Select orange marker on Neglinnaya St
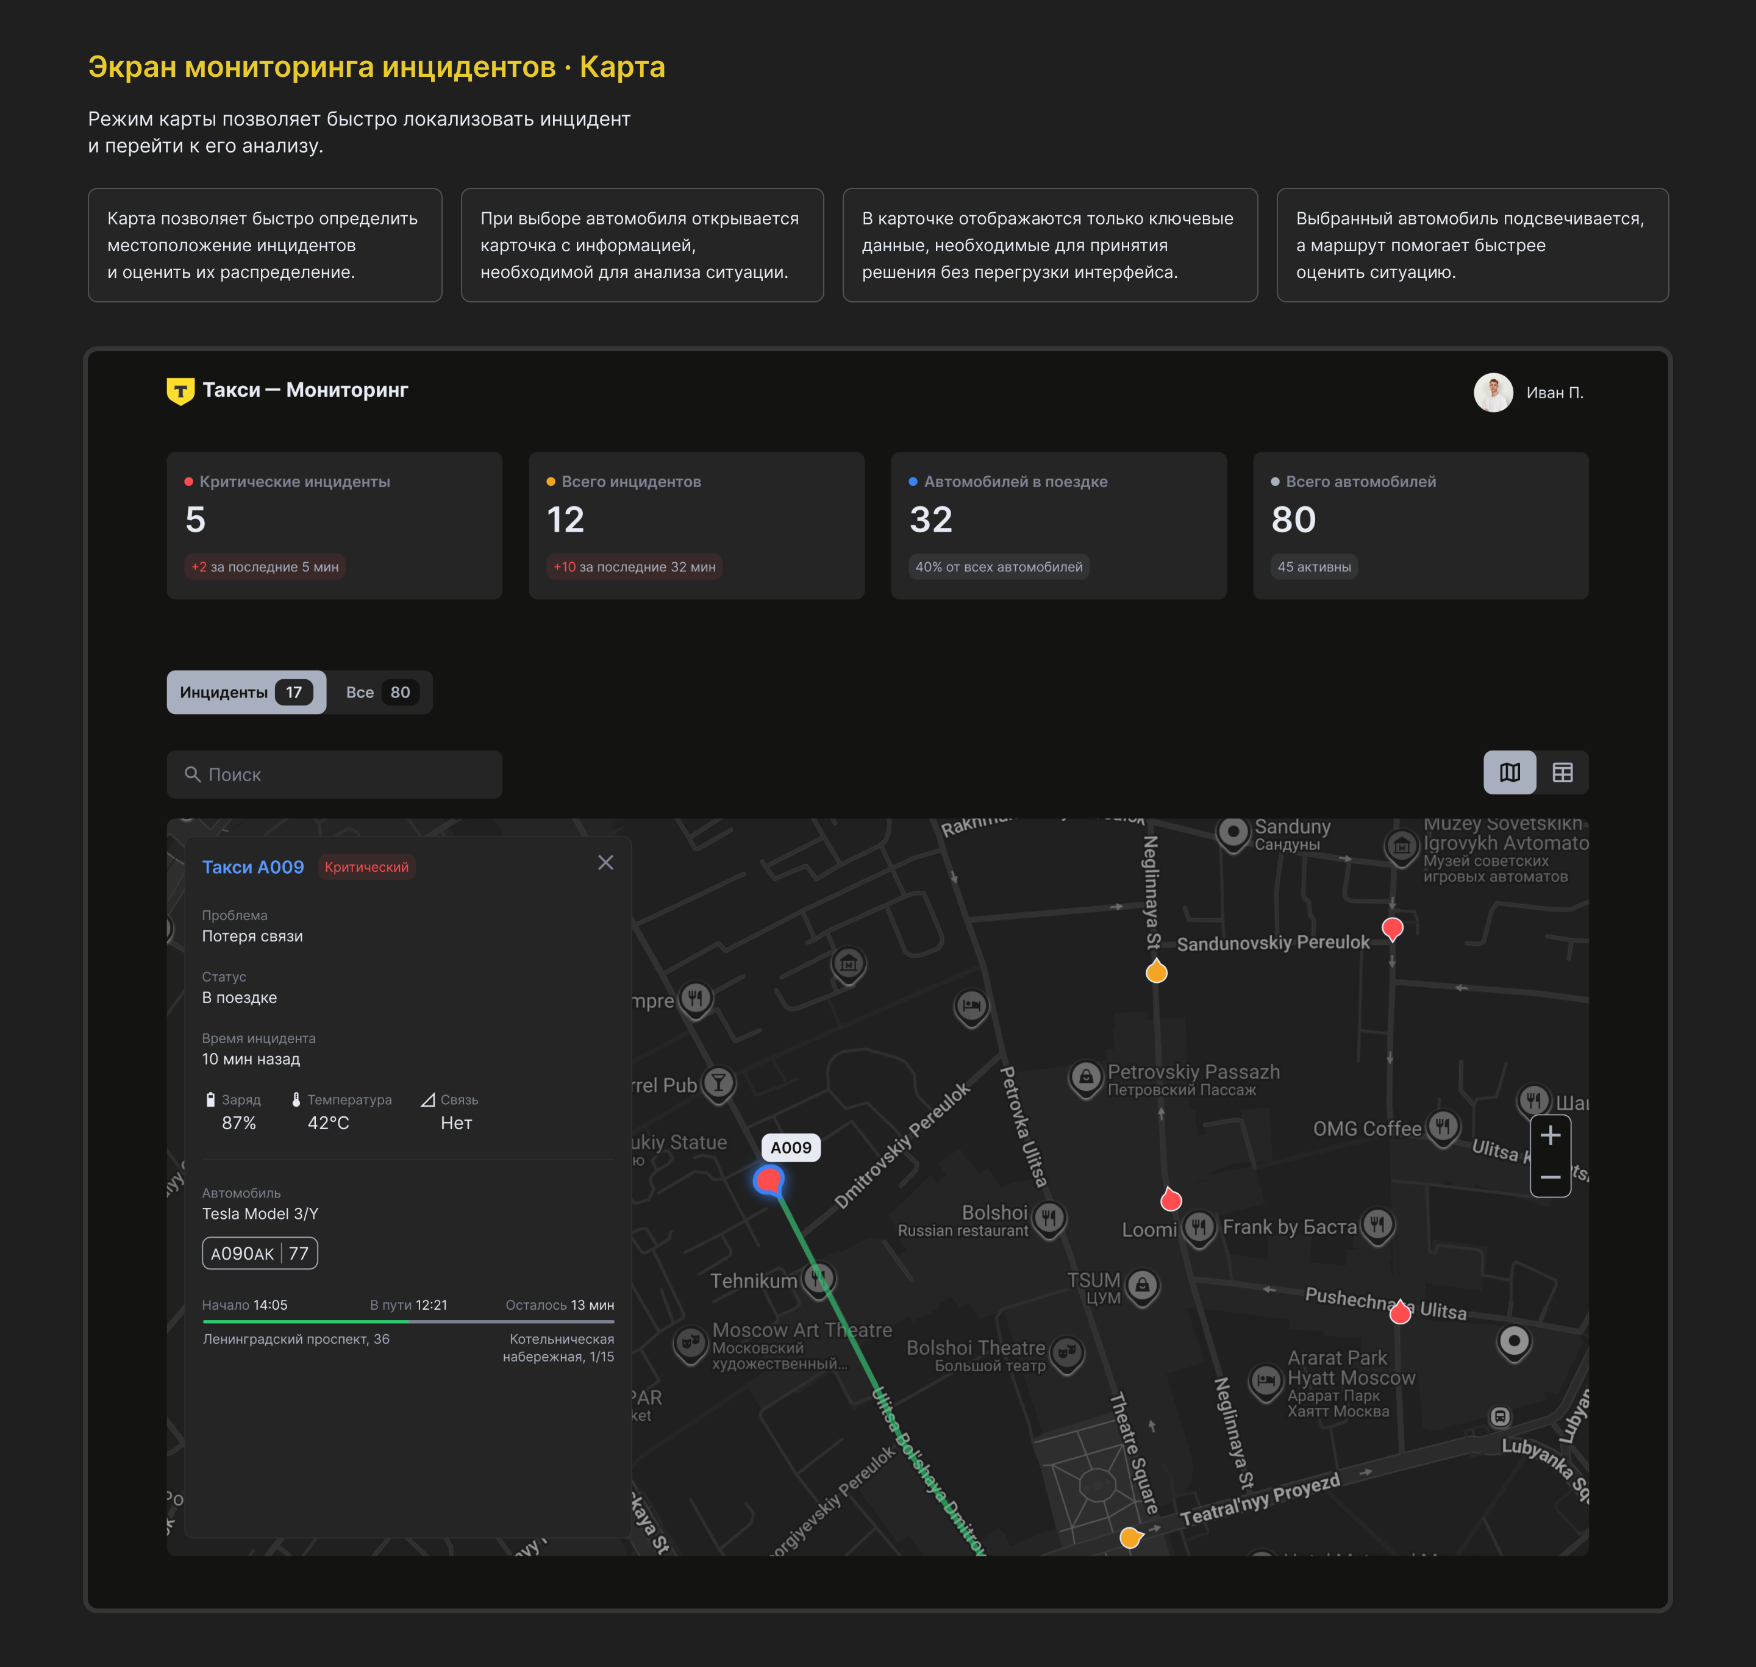1756x1667 pixels. tap(1156, 970)
